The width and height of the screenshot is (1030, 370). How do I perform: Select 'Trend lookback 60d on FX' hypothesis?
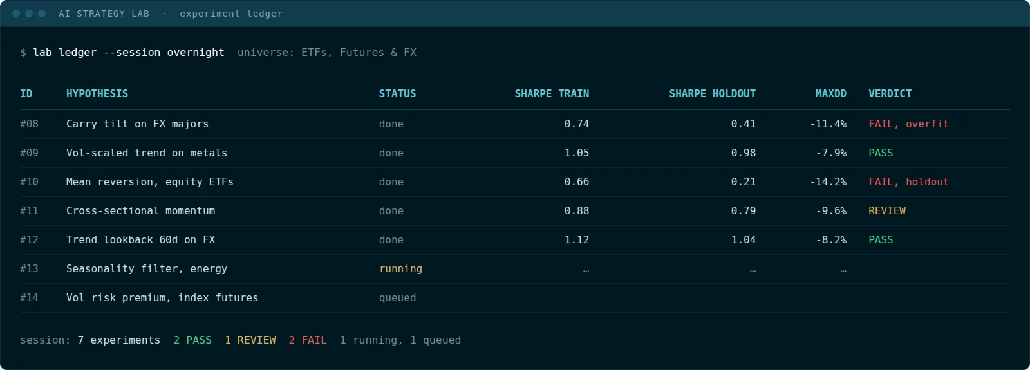[x=140, y=240]
